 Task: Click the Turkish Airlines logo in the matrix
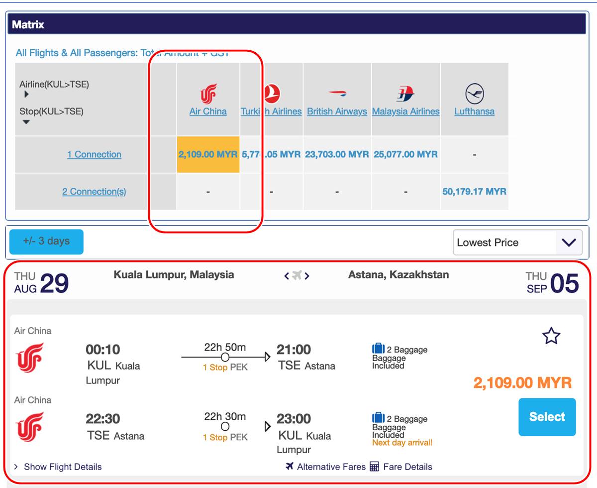tap(271, 94)
